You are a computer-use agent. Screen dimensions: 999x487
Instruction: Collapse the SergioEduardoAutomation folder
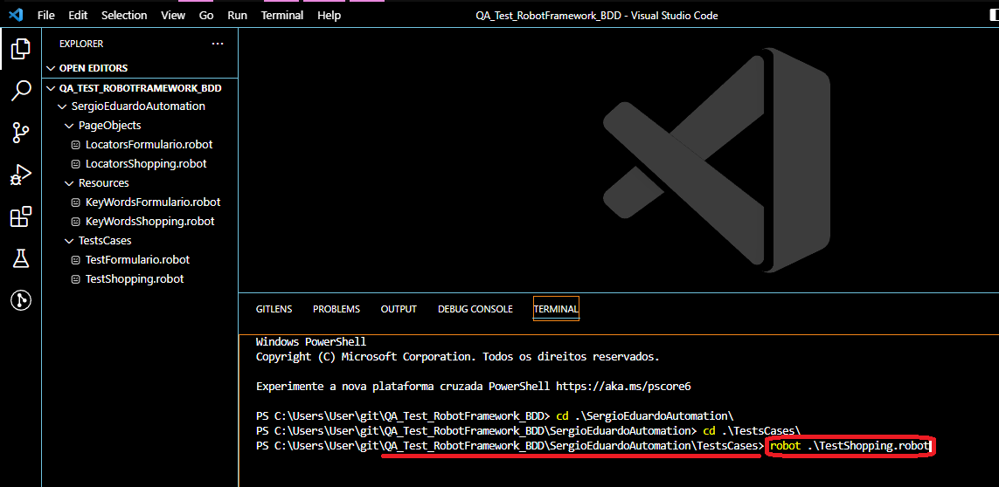62,106
